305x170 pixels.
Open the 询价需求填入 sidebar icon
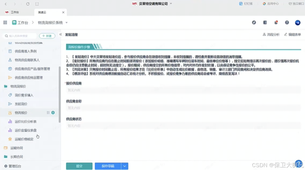tap(10, 95)
